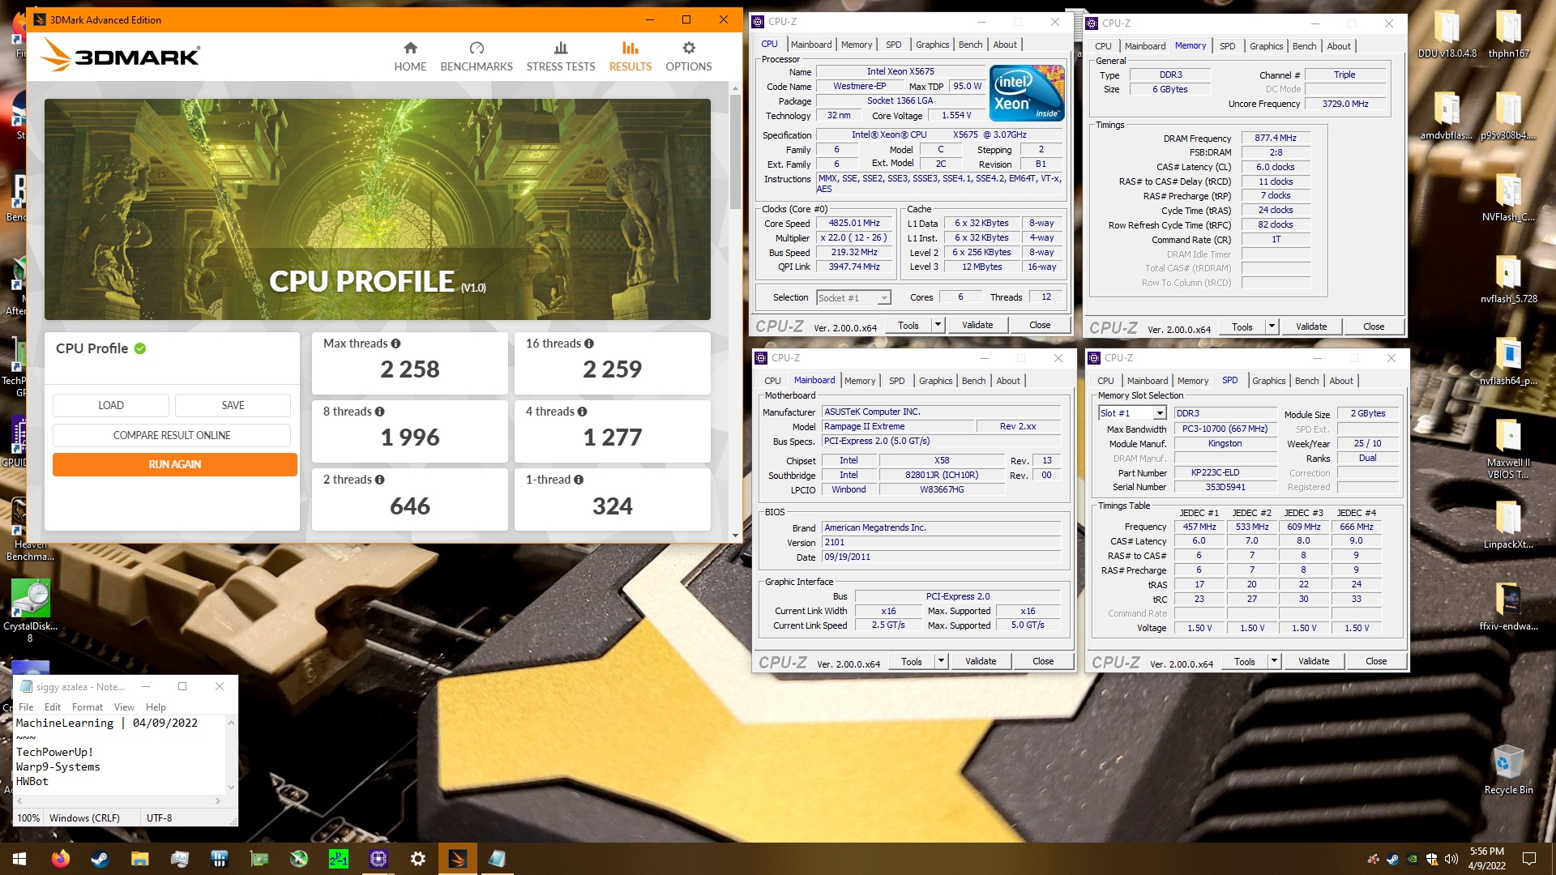Select ffxiv-endwalker benchmark desktop icon

[x=1508, y=606]
